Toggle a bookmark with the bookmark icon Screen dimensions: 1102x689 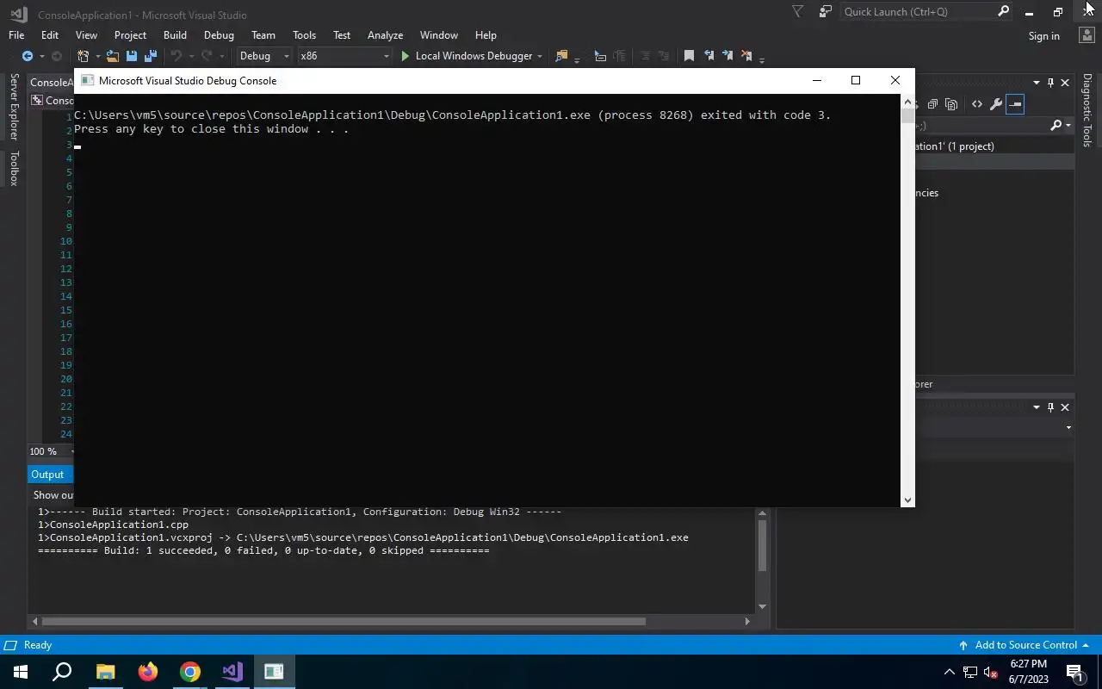click(689, 56)
